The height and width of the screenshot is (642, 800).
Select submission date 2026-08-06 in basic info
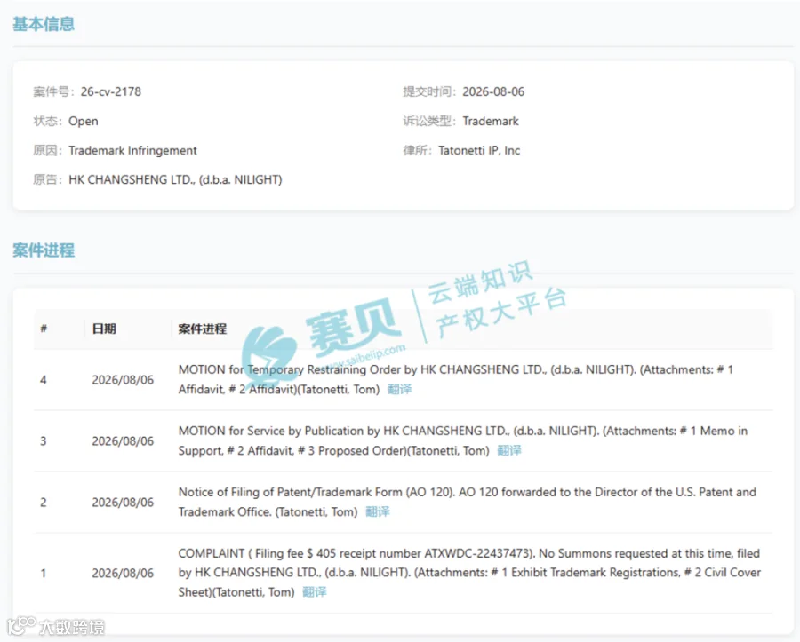493,91
